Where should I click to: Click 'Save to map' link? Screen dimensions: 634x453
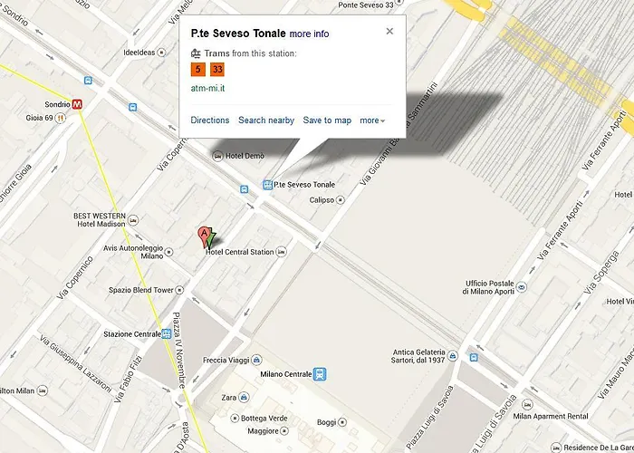(x=327, y=120)
